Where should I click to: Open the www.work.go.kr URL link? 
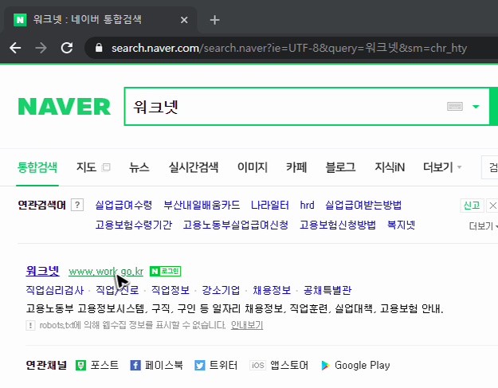click(106, 272)
